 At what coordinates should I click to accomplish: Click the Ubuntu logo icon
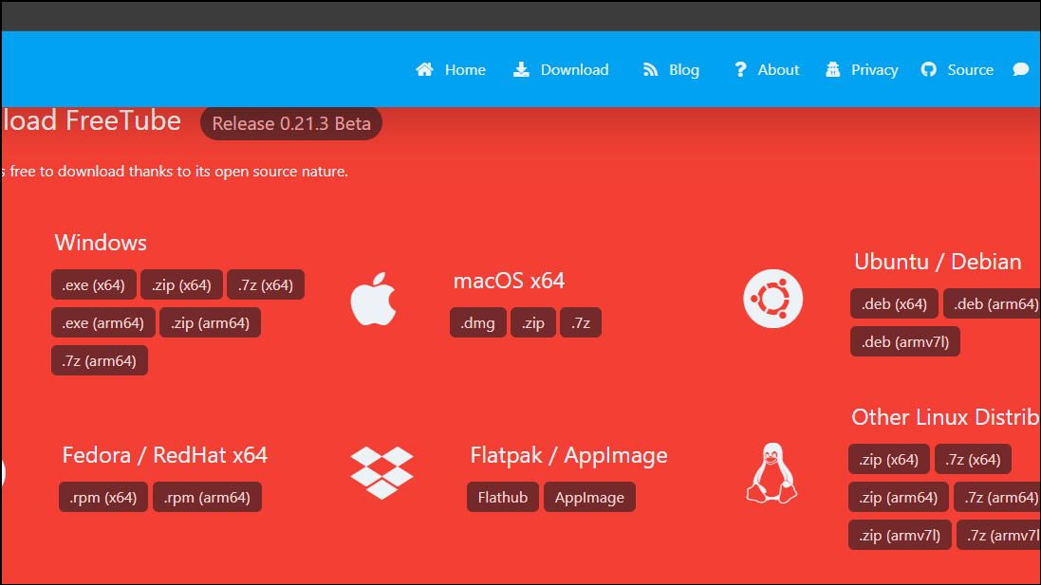[772, 299]
